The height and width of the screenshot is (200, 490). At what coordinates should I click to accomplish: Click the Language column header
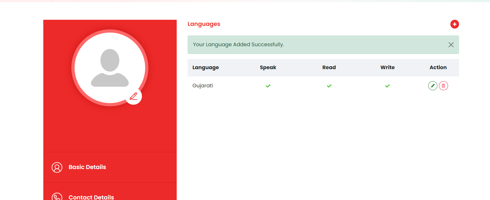[x=206, y=68]
